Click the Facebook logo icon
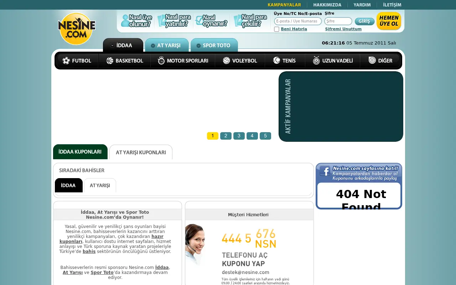Image resolution: width=456 pixels, height=285 pixels. click(x=325, y=171)
